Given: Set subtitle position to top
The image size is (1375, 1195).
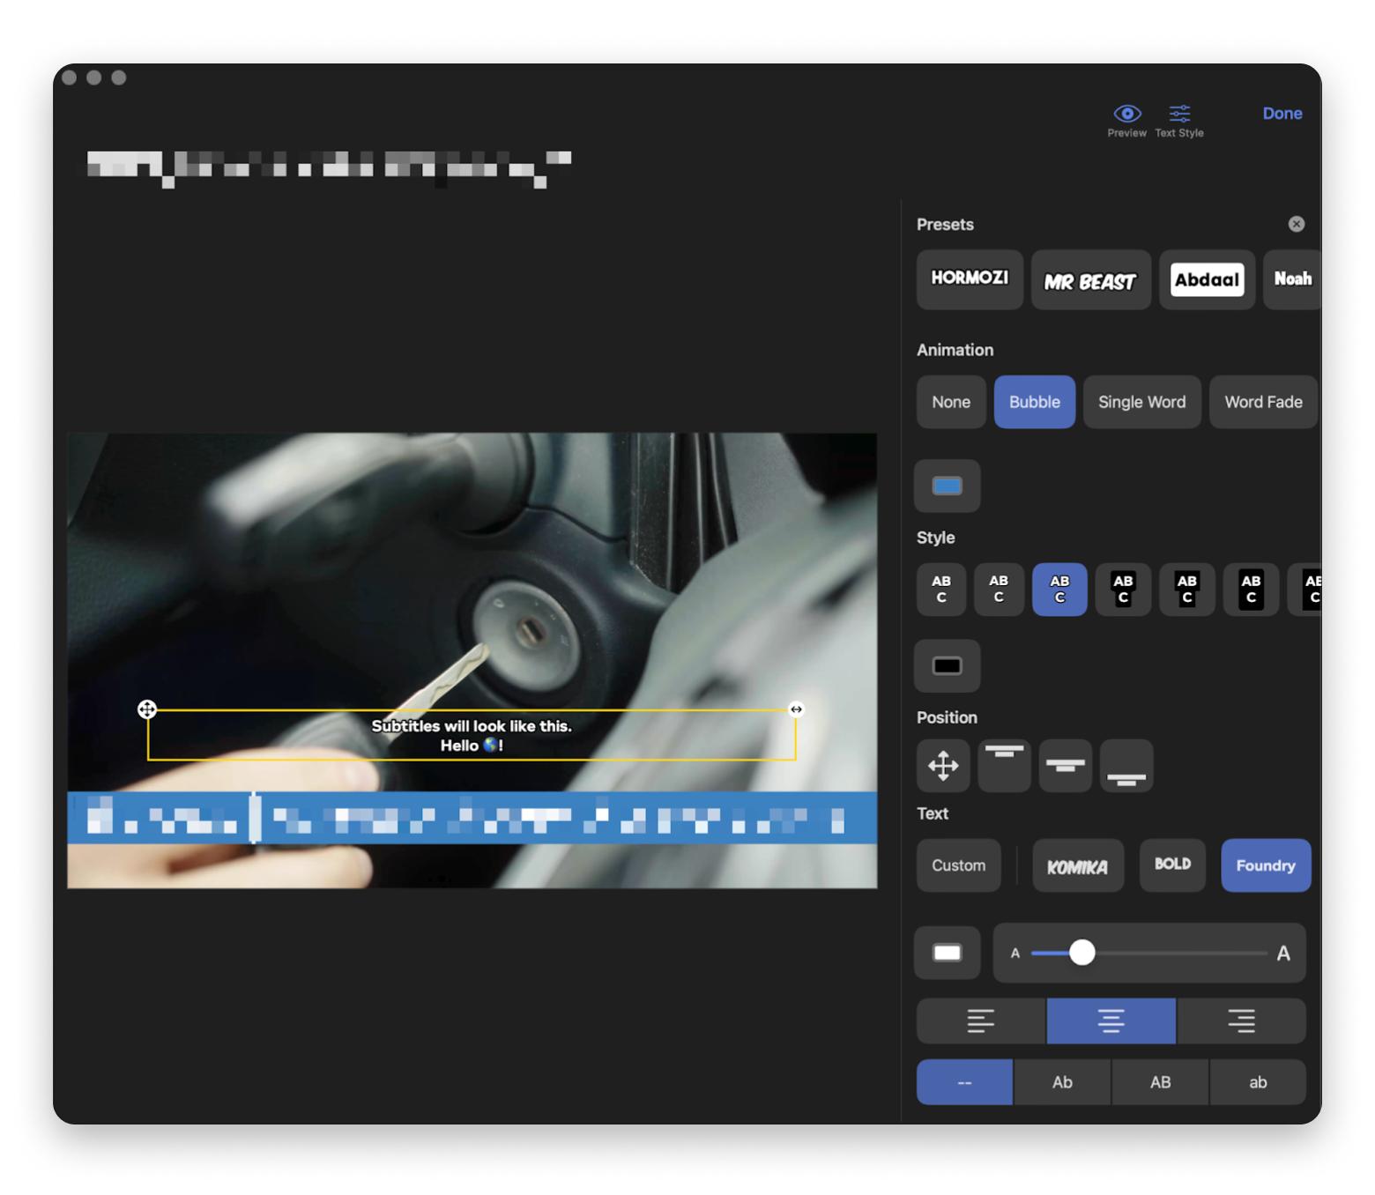Looking at the screenshot, I should point(1004,766).
